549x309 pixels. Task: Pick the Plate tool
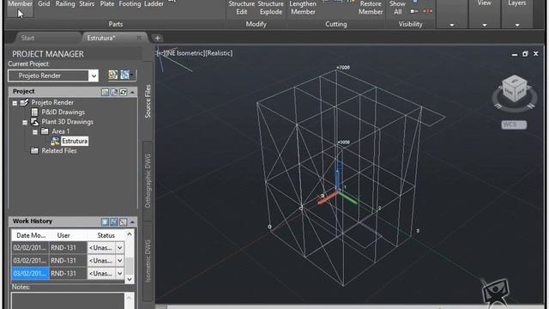(x=107, y=4)
